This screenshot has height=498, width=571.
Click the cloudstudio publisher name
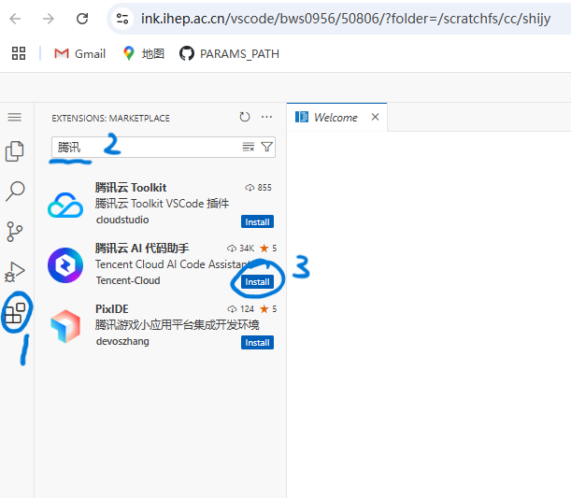point(122,220)
